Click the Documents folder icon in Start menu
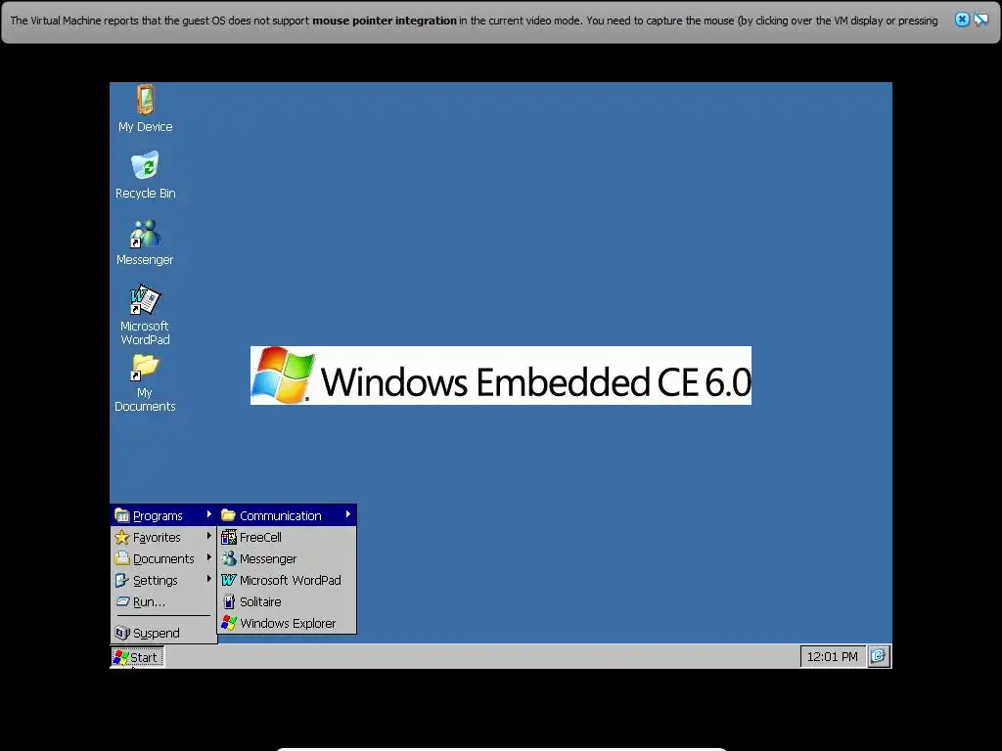 (x=122, y=558)
